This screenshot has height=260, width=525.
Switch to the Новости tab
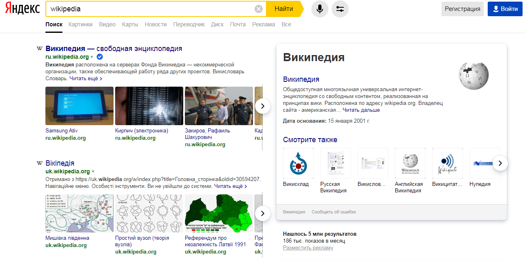click(156, 24)
